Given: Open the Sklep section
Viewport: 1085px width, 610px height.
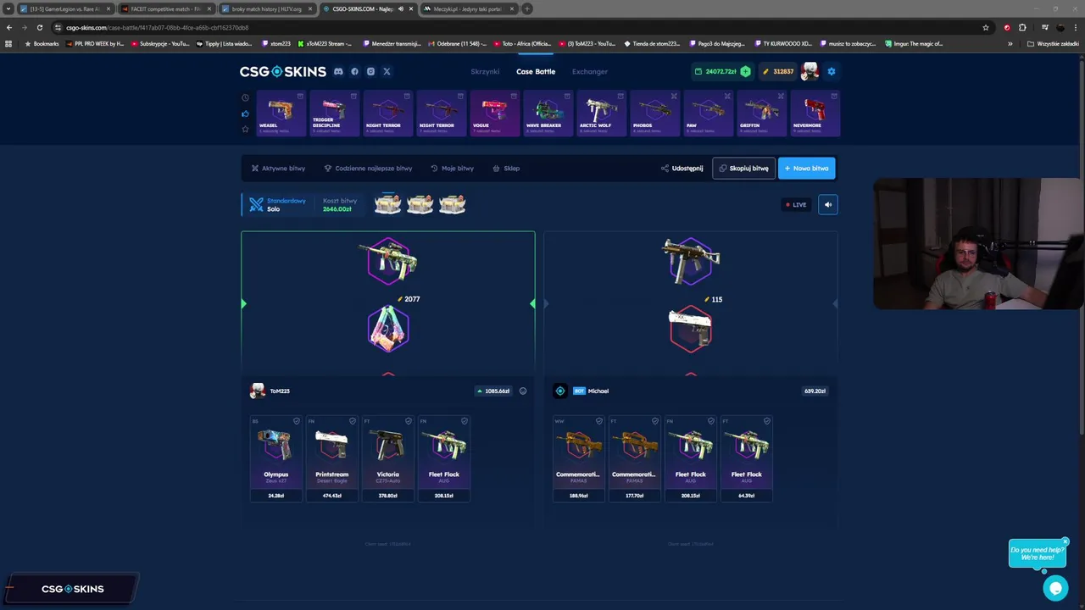Looking at the screenshot, I should [x=506, y=168].
